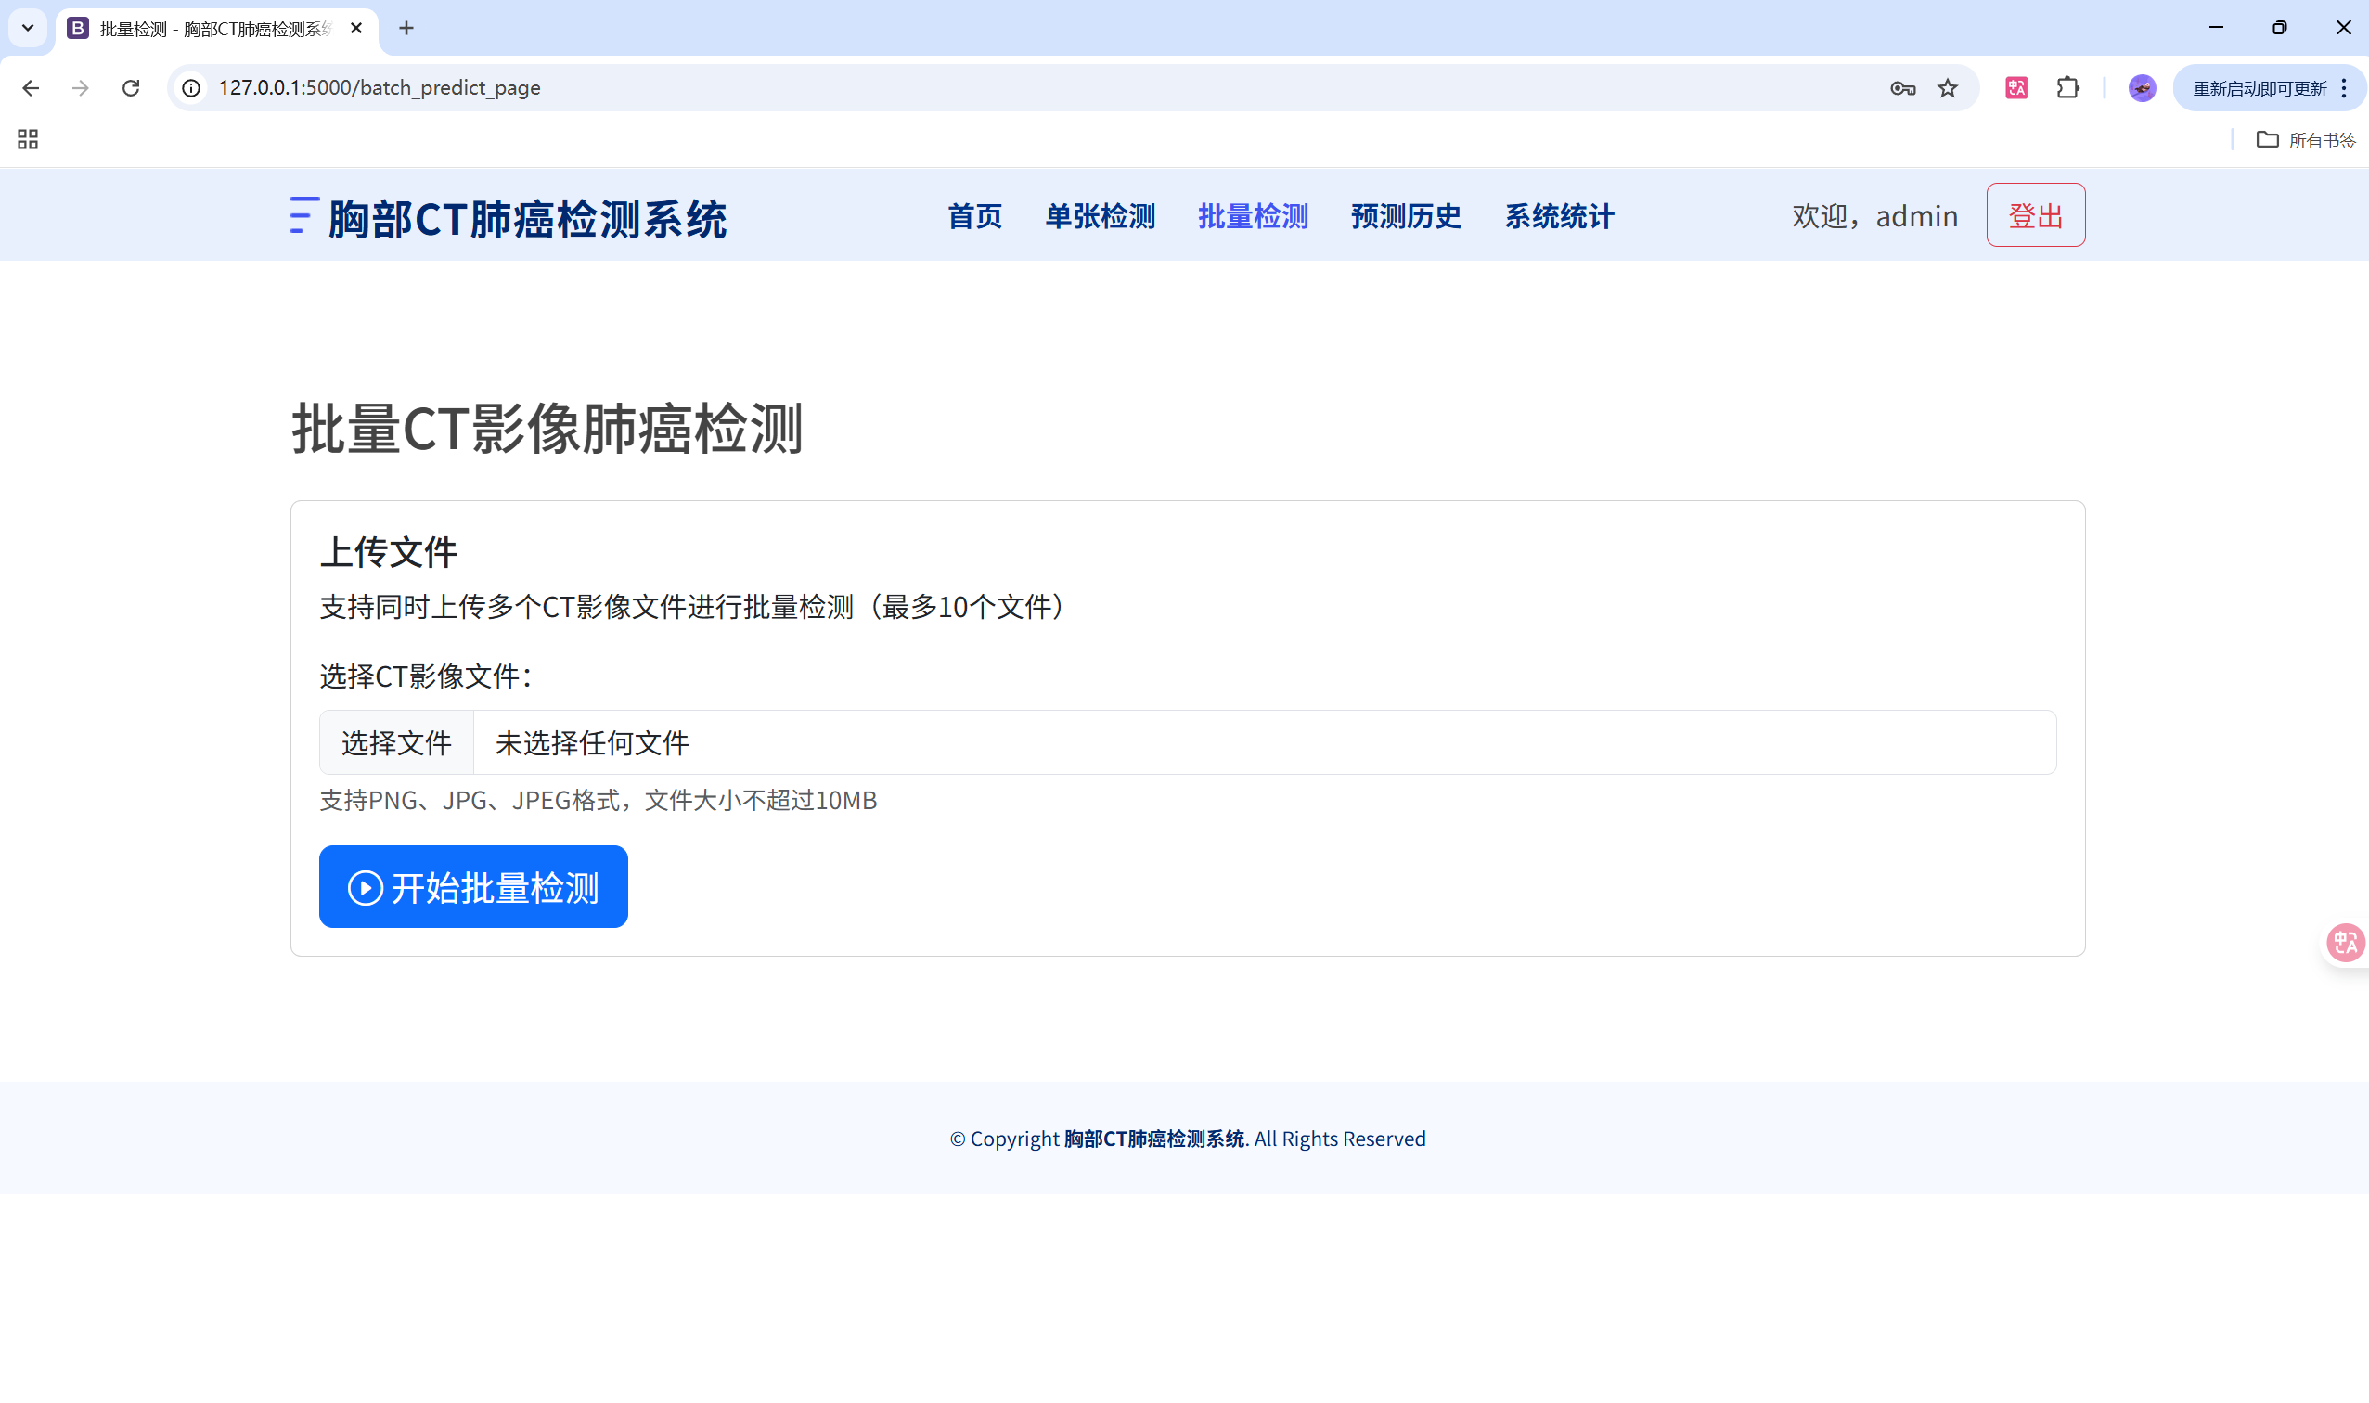The height and width of the screenshot is (1403, 2369).
Task: Expand the tab search dropdown arrow
Action: coord(28,28)
